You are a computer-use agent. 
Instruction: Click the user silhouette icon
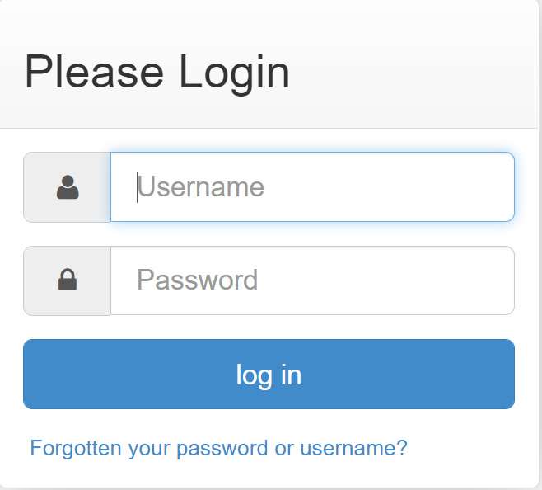[x=68, y=187]
